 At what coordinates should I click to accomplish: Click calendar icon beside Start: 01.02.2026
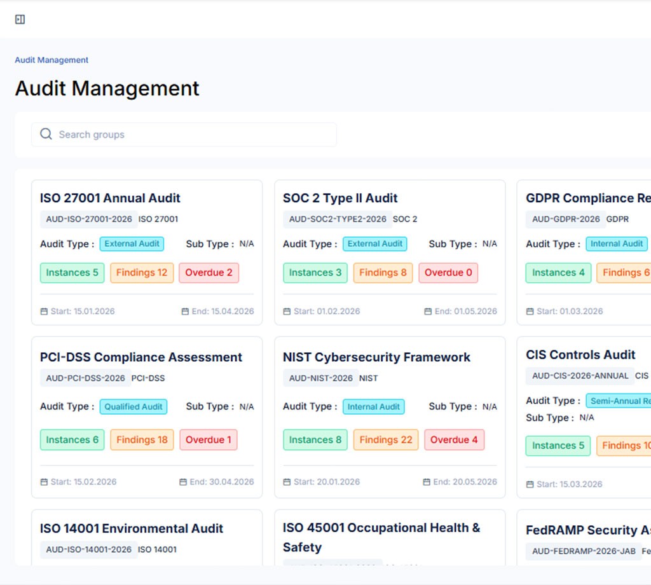287,312
